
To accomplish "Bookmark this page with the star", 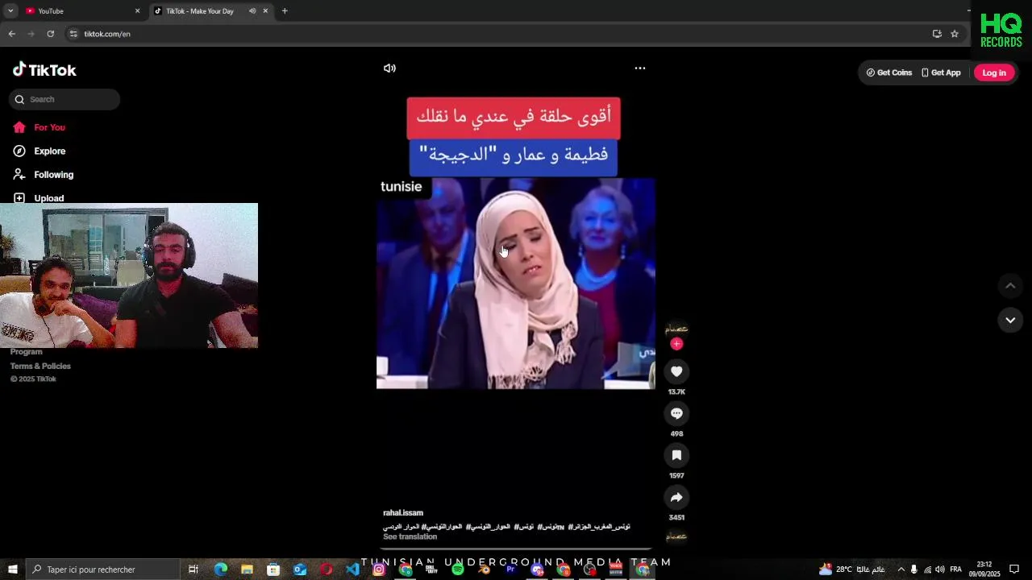I will click(x=955, y=34).
